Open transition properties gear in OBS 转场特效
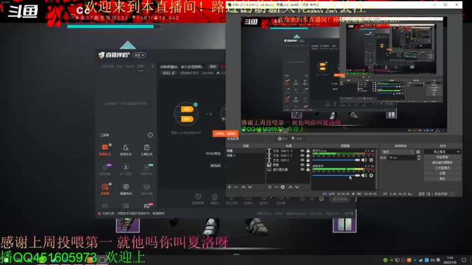Image resolution: width=472 pixels, height=265 pixels. coord(418,152)
